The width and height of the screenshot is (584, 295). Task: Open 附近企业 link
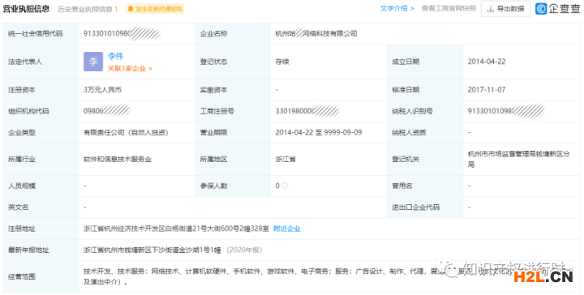[287, 229]
